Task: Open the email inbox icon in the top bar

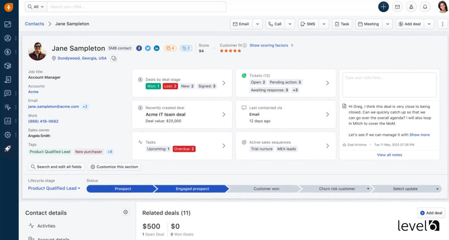Action: pyautogui.click(x=397, y=7)
